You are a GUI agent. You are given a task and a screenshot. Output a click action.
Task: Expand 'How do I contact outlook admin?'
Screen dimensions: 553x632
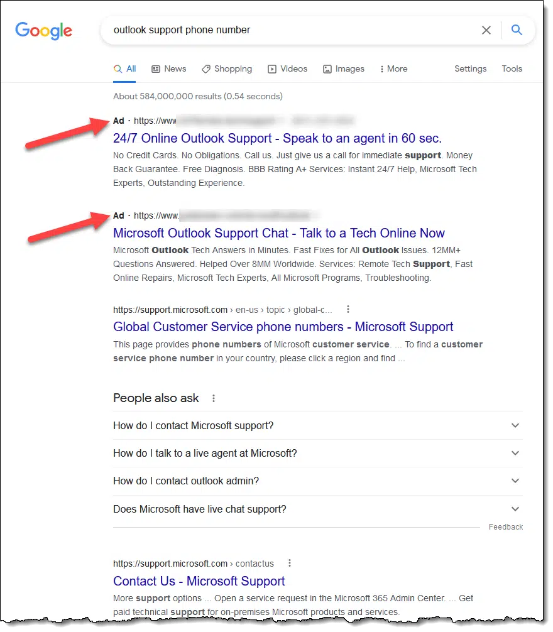pos(318,481)
